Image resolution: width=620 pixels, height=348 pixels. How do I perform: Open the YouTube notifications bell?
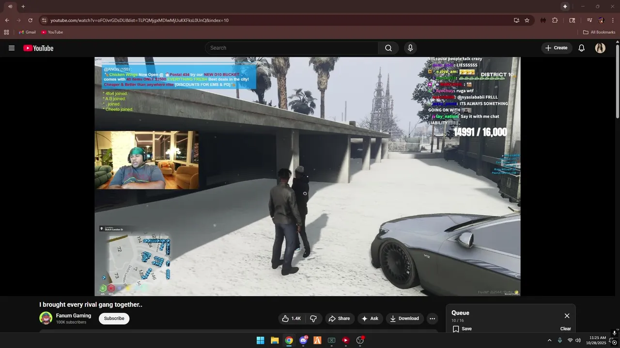pos(582,48)
